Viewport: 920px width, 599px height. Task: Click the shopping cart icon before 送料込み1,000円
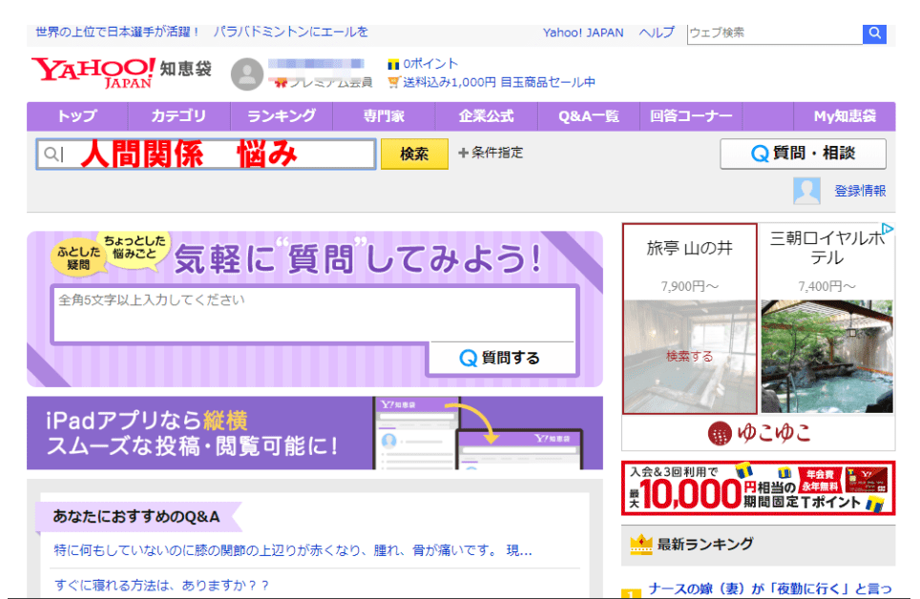click(394, 82)
